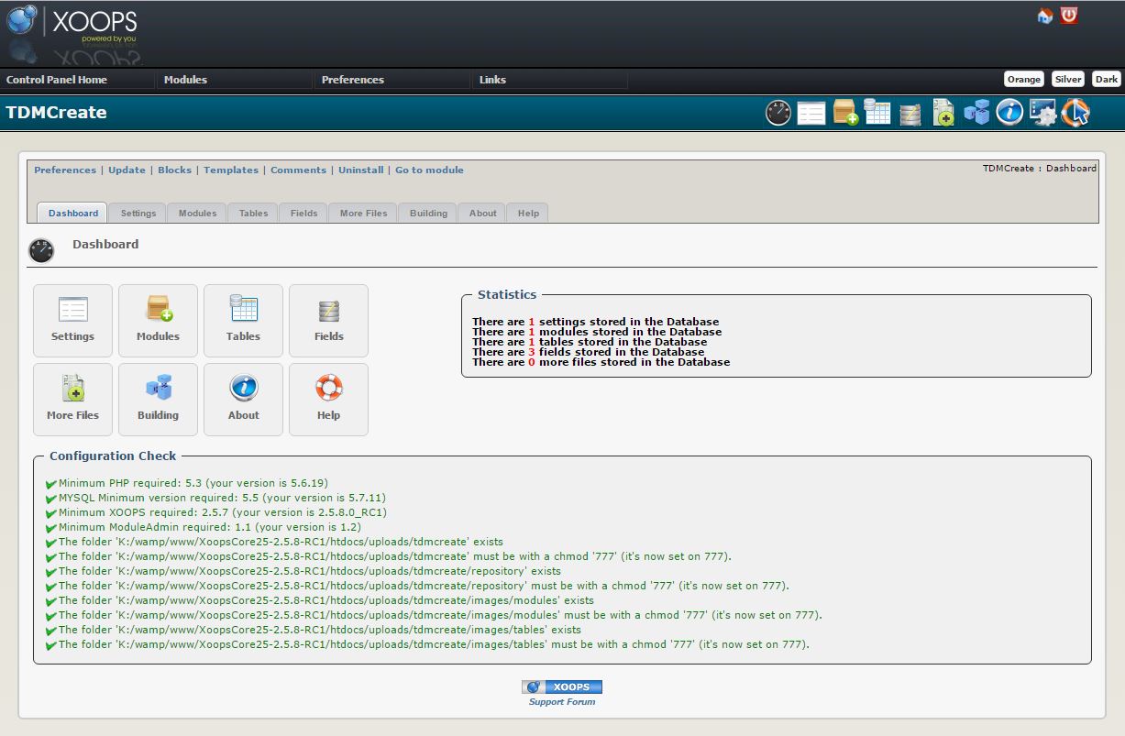Switch to the Modules tab
The height and width of the screenshot is (736, 1125).
[197, 213]
